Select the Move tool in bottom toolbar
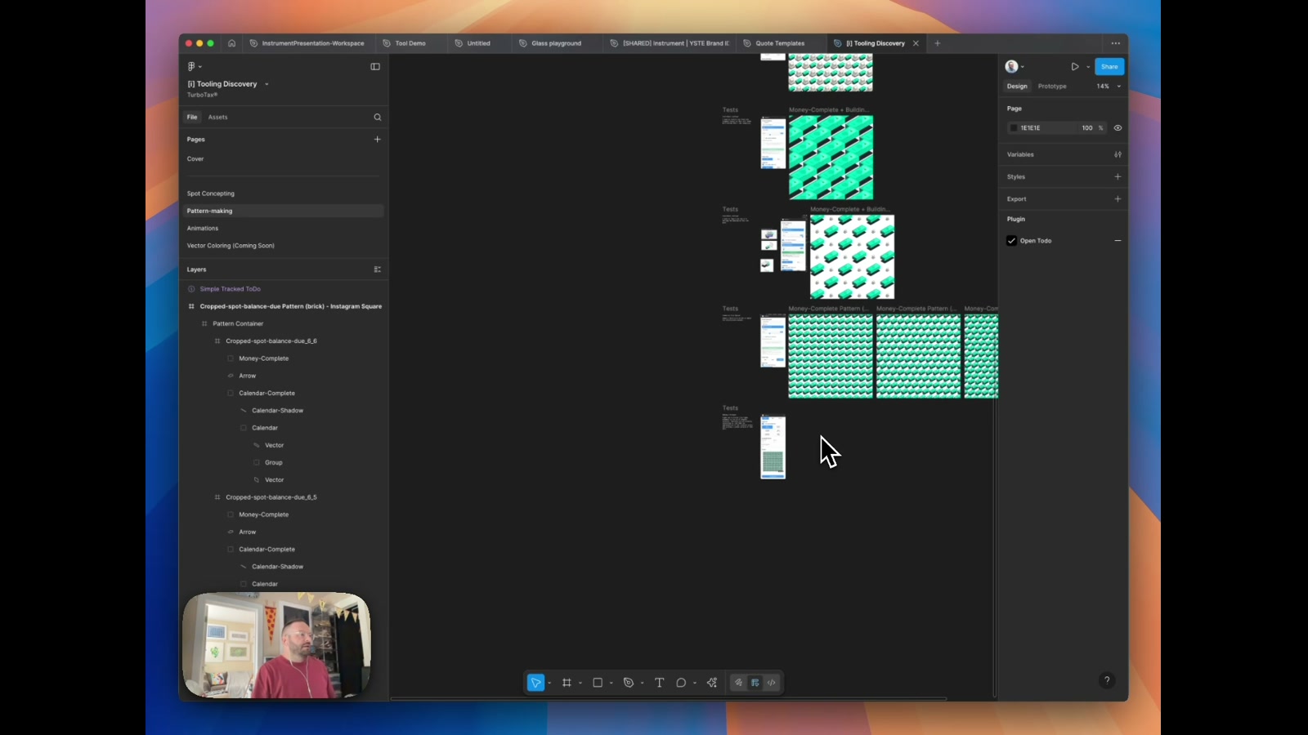Screen dimensions: 1308x735 [535, 683]
